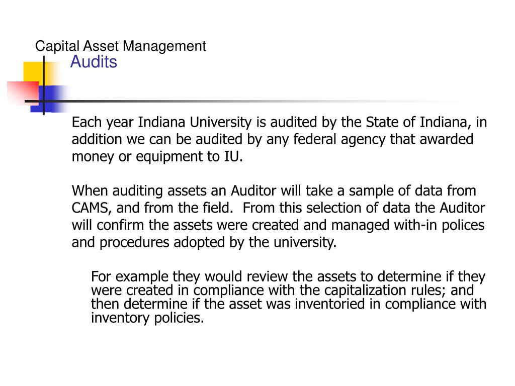Click the text 'money or equipment to IU.'
Viewport: 515px width, 386px height.
[157, 156]
